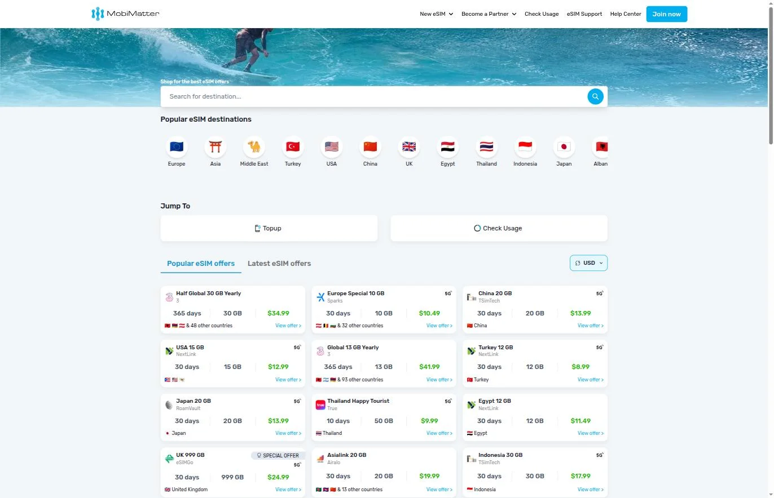Click the True logo on Thailand Happy Tourist

pyautogui.click(x=320, y=404)
